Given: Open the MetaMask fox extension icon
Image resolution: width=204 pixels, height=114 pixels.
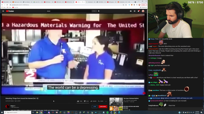Looking at the screenshot, I should click(132, 5).
